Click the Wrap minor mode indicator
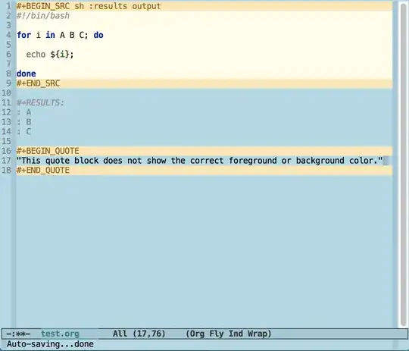Image resolution: width=409 pixels, height=351 pixels. (x=259, y=334)
